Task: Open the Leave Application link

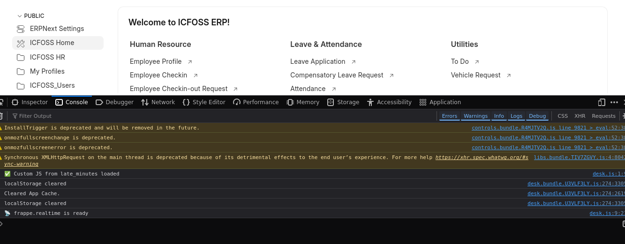Action: (318, 61)
